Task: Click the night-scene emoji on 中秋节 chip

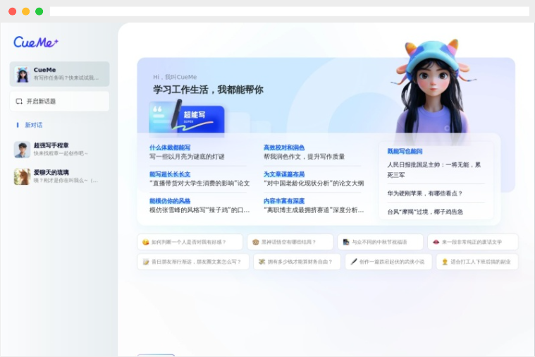Action: pos(346,242)
